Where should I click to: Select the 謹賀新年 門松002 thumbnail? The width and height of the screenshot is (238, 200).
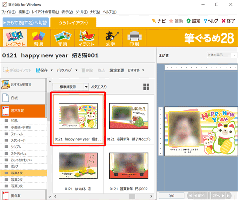[x=129, y=169]
